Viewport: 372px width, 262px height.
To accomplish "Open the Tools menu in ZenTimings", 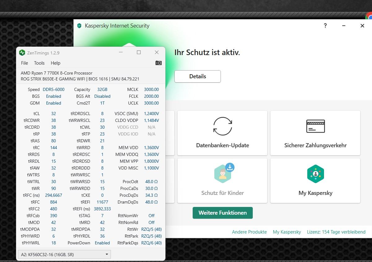I will (x=39, y=63).
